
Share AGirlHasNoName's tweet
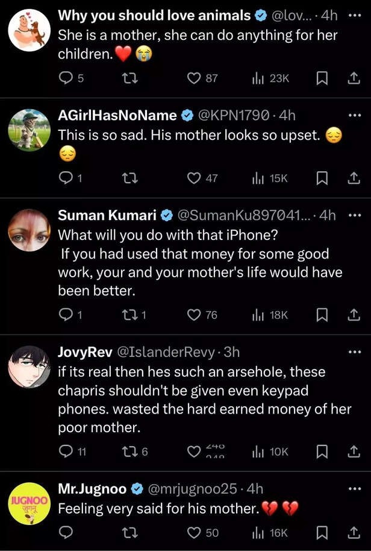click(x=354, y=178)
